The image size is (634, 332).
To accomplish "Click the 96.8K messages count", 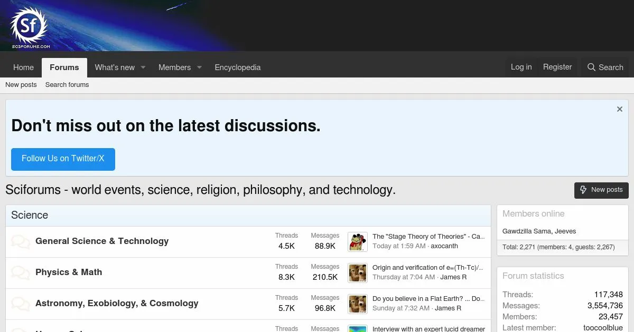I will click(x=325, y=308).
